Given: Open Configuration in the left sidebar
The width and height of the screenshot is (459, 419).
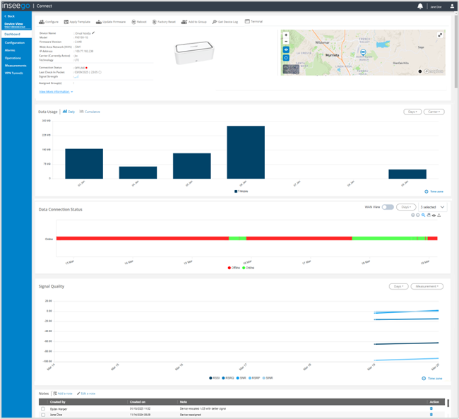Looking at the screenshot, I should coord(15,42).
